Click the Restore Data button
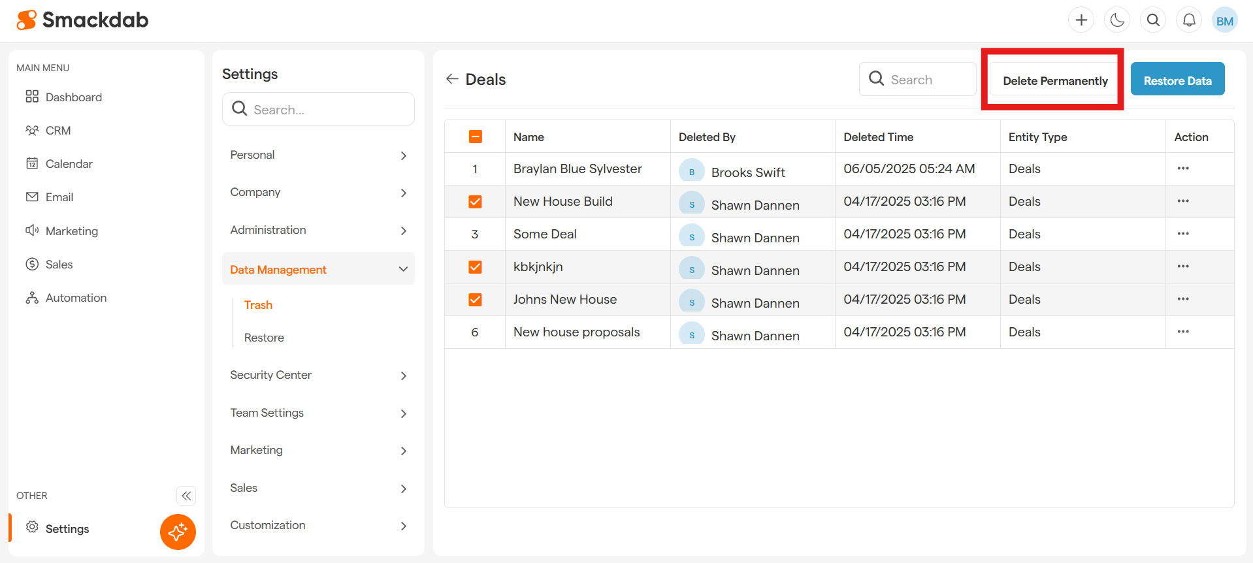The height and width of the screenshot is (563, 1253). 1177,80
